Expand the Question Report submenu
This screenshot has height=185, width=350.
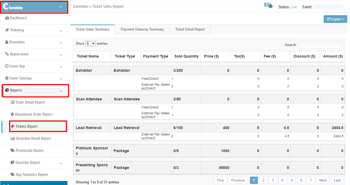(x=60, y=163)
